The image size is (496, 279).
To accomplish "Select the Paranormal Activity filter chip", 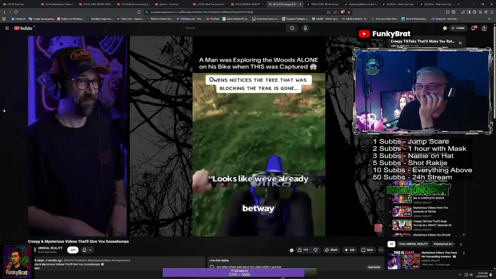I will (x=444, y=244).
